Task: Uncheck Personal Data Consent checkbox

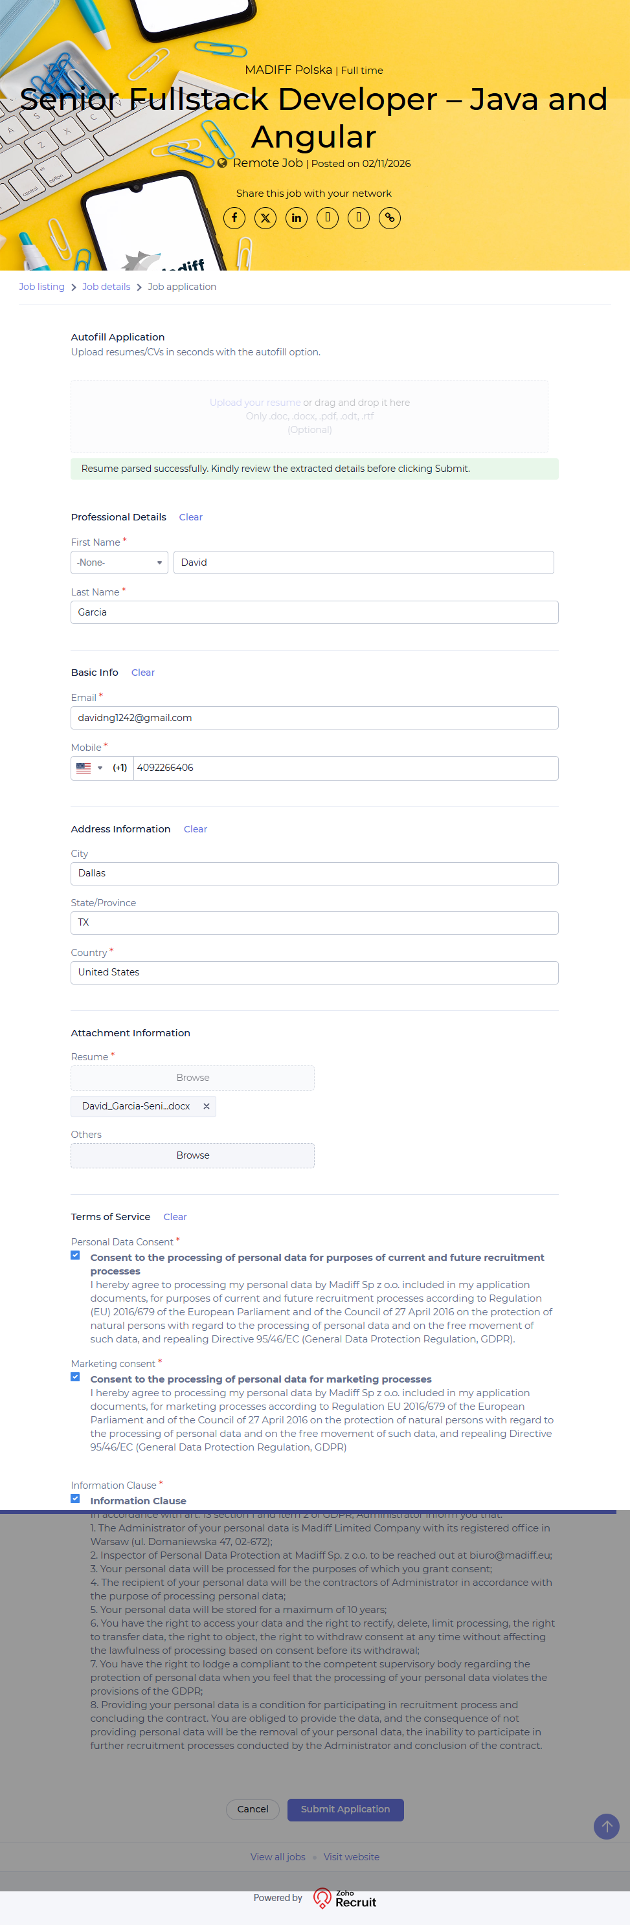Action: click(76, 1256)
